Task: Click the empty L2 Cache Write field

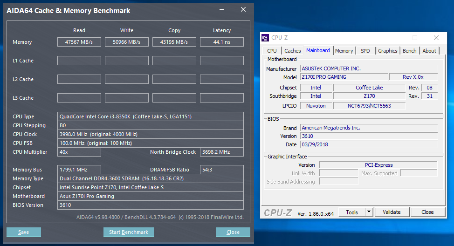Action: [126, 79]
